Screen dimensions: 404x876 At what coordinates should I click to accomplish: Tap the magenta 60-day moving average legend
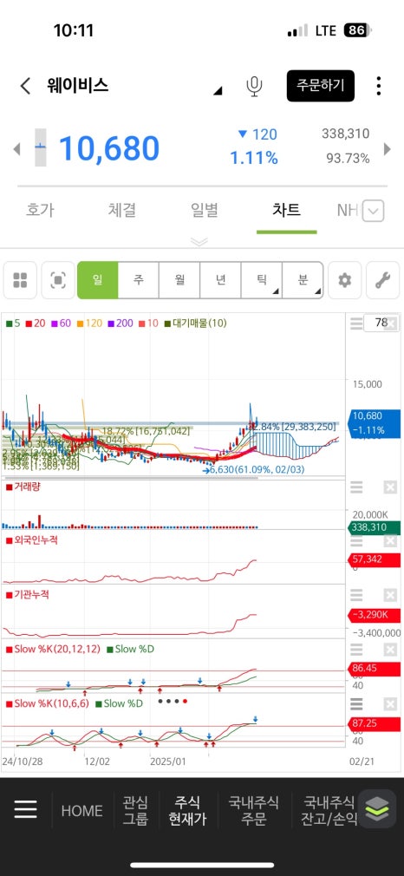click(61, 323)
